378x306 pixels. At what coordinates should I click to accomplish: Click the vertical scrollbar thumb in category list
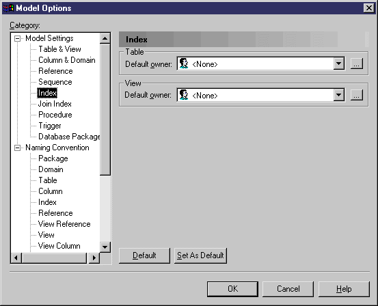pos(105,110)
